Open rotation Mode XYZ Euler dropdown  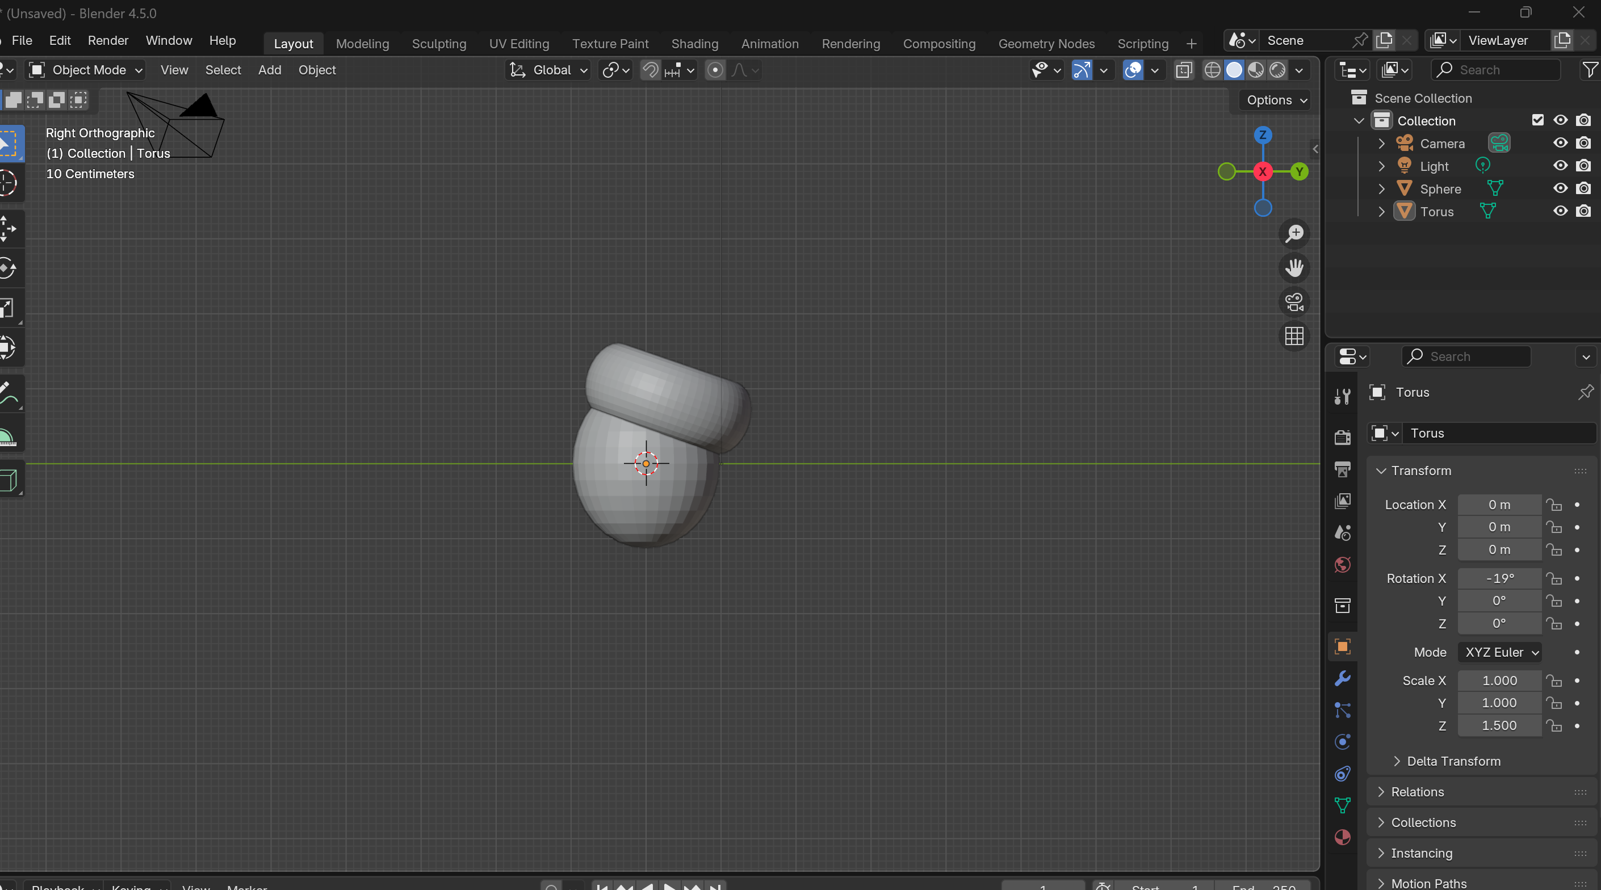(1501, 653)
